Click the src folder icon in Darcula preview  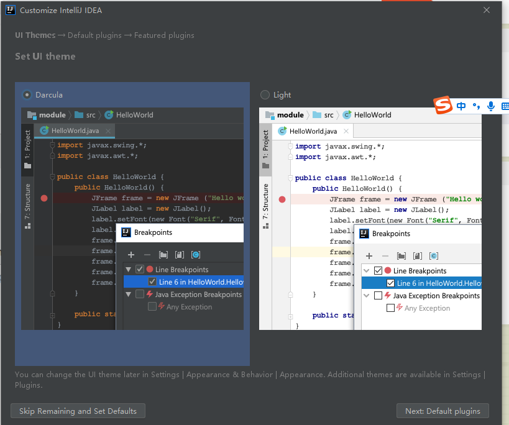tap(79, 115)
